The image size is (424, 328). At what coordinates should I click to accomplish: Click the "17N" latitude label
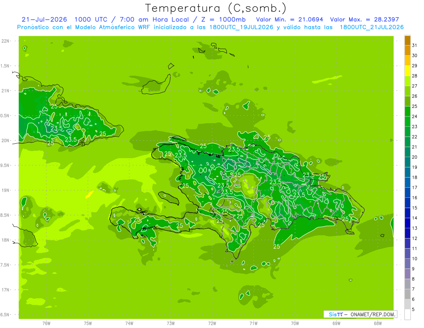click(5, 290)
